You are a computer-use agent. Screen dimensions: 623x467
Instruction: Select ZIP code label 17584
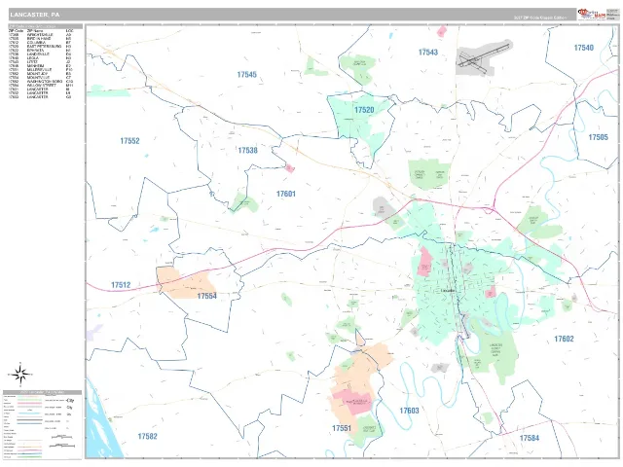click(530, 438)
